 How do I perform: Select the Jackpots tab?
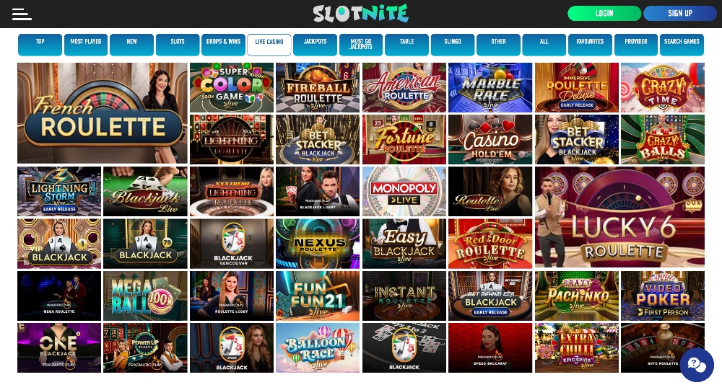315,45
